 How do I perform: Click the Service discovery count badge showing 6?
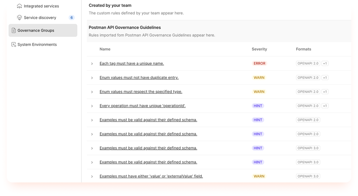tap(72, 17)
